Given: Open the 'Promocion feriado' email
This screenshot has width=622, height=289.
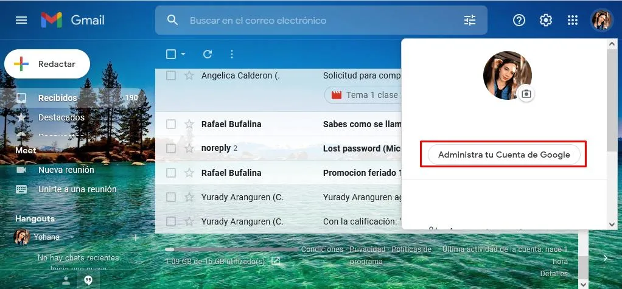Looking at the screenshot, I should pyautogui.click(x=279, y=173).
